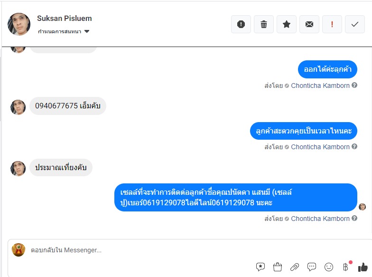The height and width of the screenshot is (277, 372).
Task: Open saved replies speech bubble star icon
Action: (260, 267)
